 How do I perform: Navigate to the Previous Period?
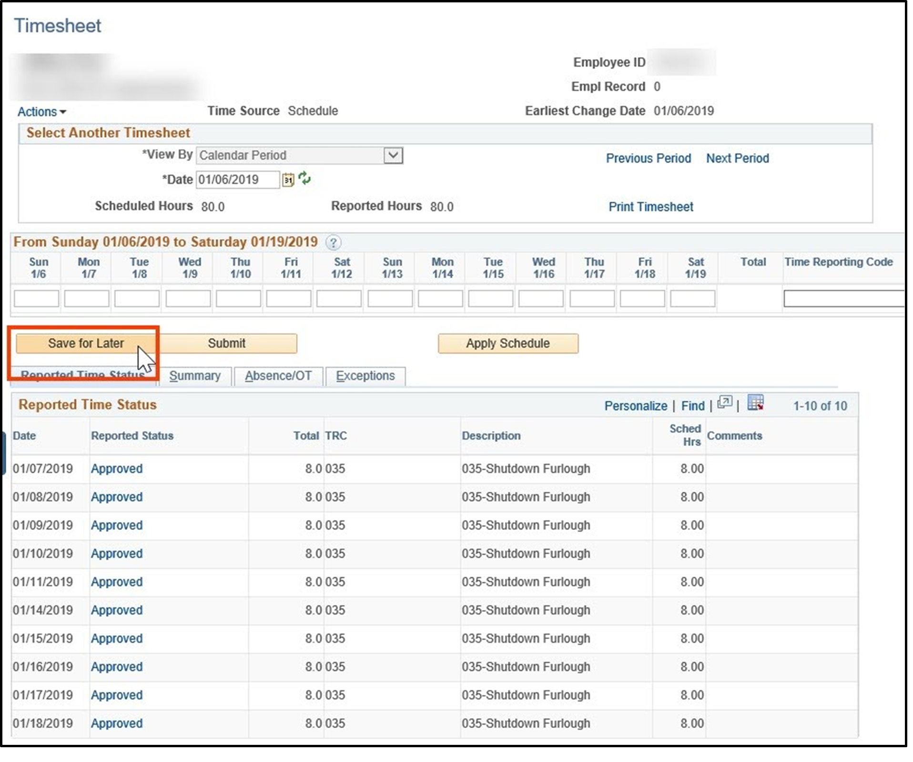[x=648, y=158]
